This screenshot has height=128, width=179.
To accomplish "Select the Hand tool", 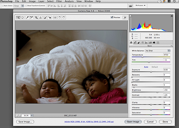I will (22, 18).
